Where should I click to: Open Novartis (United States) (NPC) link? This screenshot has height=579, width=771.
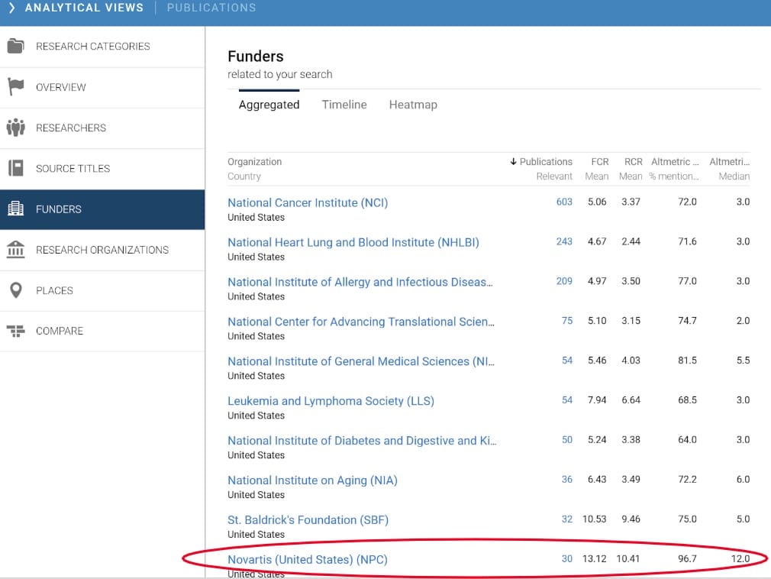tap(308, 559)
